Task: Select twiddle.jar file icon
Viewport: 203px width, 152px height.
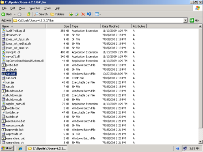Action: (x=4, y=112)
